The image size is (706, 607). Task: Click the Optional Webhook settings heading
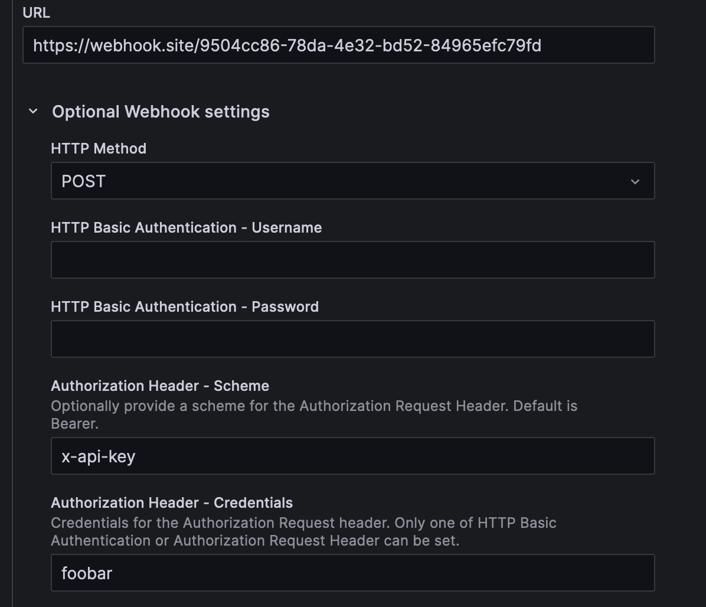pyautogui.click(x=161, y=111)
